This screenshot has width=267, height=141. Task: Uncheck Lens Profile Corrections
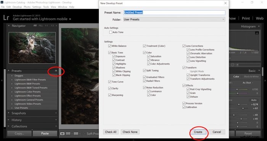(188, 50)
